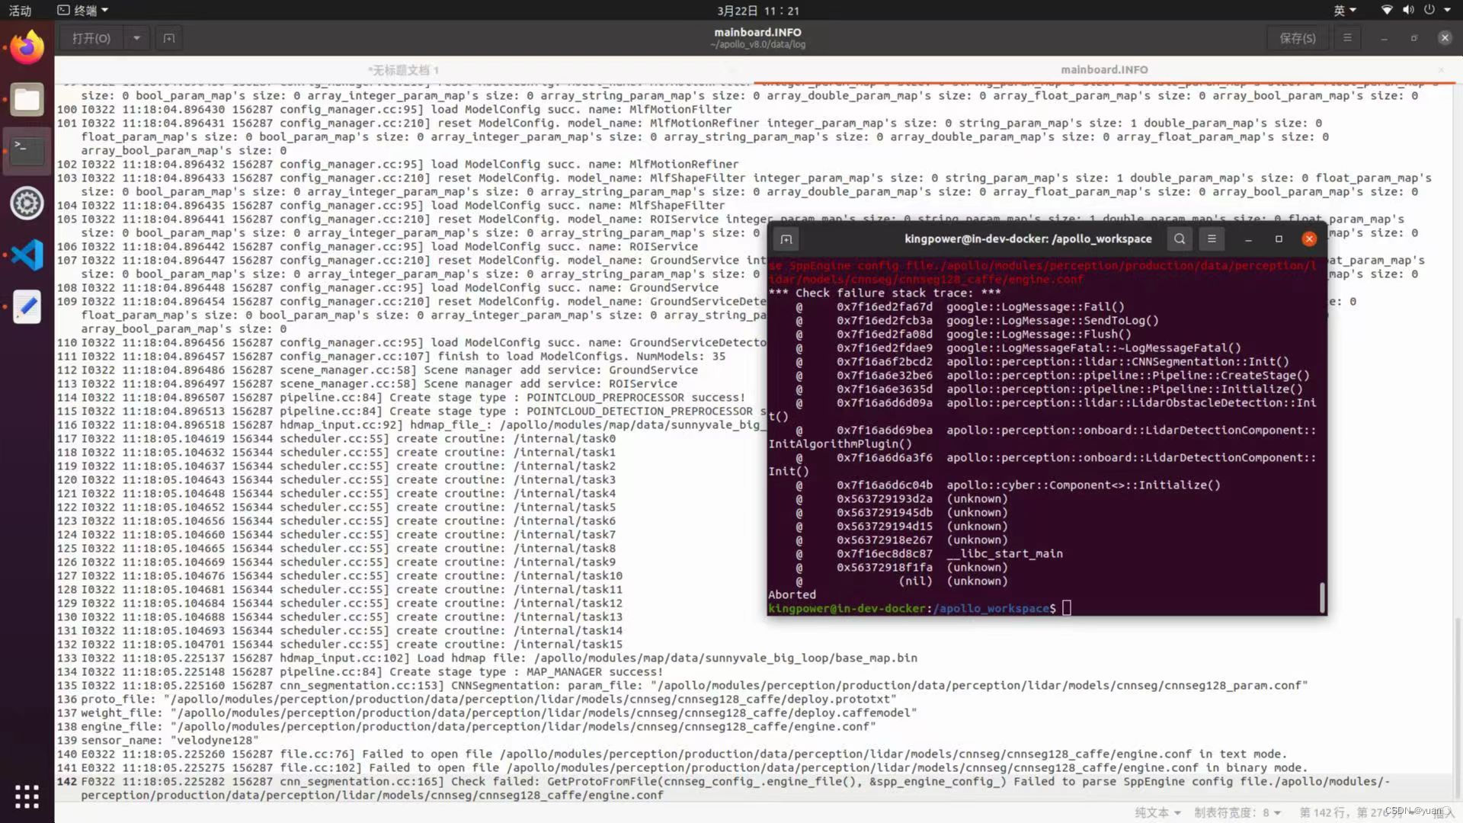Click the 保存(S) save button
Image resolution: width=1463 pixels, height=823 pixels.
tap(1297, 38)
